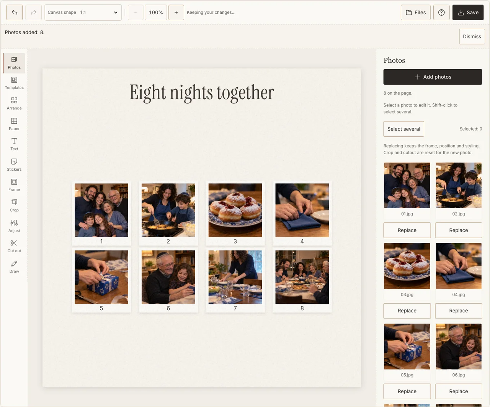This screenshot has height=407, width=490.
Task: Replace photo 04.jpg
Action: 459,311
